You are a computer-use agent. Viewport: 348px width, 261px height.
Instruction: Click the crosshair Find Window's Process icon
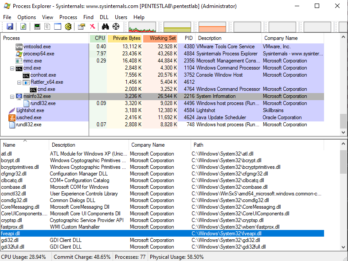[116, 27]
